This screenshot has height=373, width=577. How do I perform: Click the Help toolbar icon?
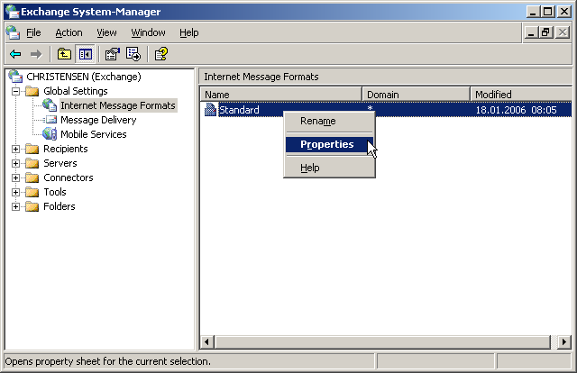click(x=161, y=54)
